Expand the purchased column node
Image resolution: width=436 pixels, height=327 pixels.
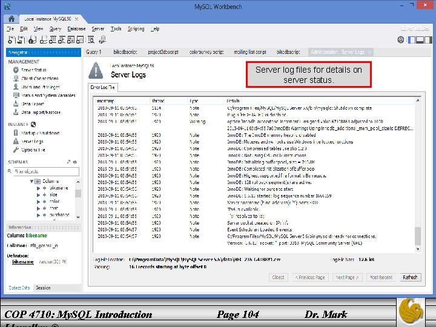pyautogui.click(x=38, y=215)
